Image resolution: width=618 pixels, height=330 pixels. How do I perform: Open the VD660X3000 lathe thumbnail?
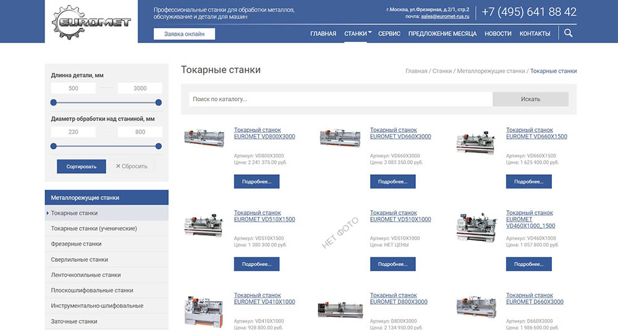pos(340,138)
